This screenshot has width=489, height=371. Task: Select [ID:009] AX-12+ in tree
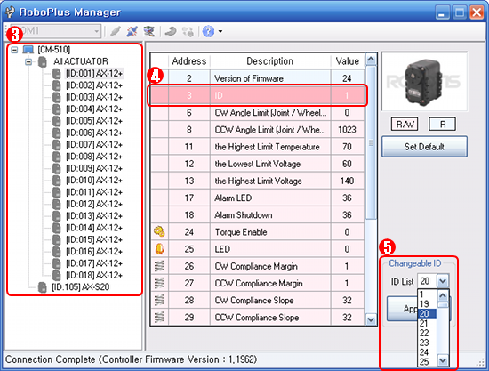(x=94, y=168)
